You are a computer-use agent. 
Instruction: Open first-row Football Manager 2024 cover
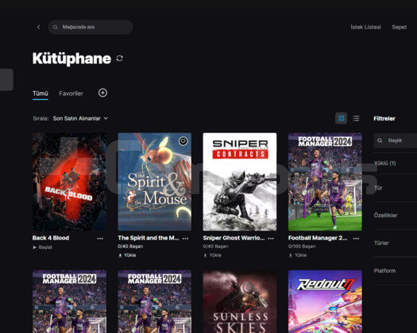tap(325, 182)
